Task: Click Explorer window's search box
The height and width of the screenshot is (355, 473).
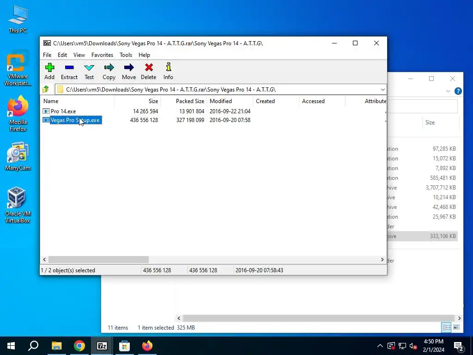Action: 422,107
